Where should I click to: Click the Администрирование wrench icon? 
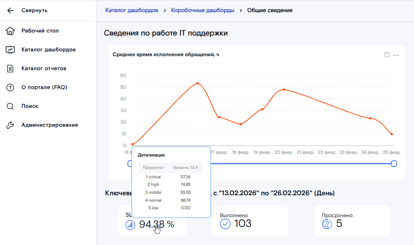click(x=10, y=125)
